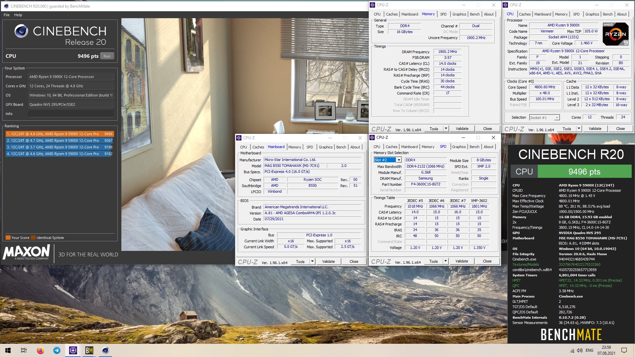Open About tab in CPU window
Image resolution: width=635 pixels, height=357 pixels.
point(622,14)
